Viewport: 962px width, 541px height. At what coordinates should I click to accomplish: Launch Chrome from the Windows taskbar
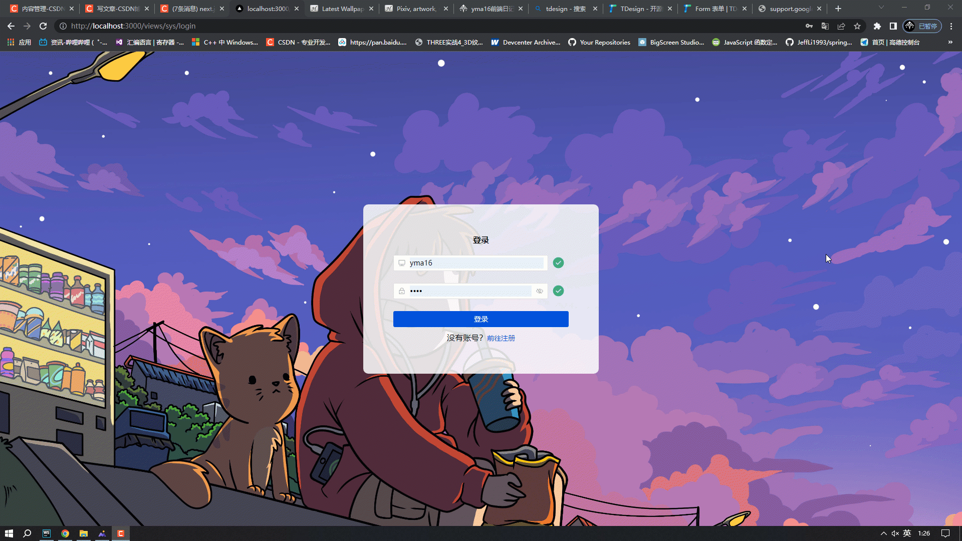65,533
